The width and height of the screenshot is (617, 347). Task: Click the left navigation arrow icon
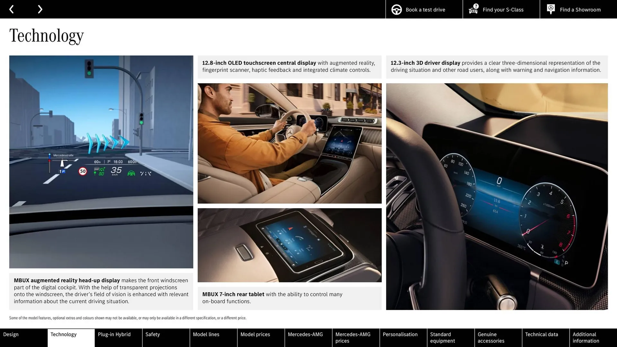coord(12,9)
